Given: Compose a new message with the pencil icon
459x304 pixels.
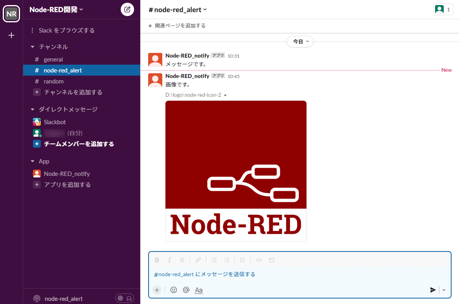Looking at the screenshot, I should (x=127, y=9).
